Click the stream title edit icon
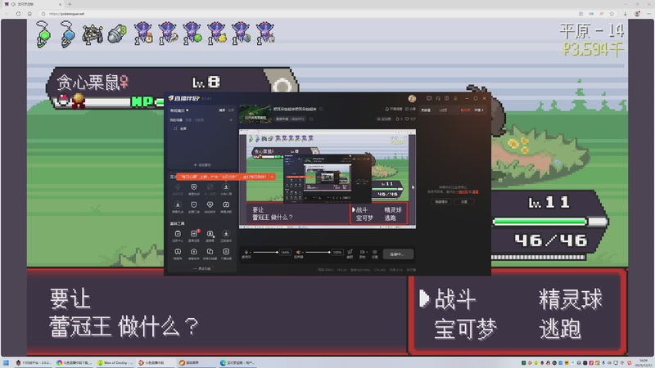The height and width of the screenshot is (368, 655). pyautogui.click(x=321, y=110)
